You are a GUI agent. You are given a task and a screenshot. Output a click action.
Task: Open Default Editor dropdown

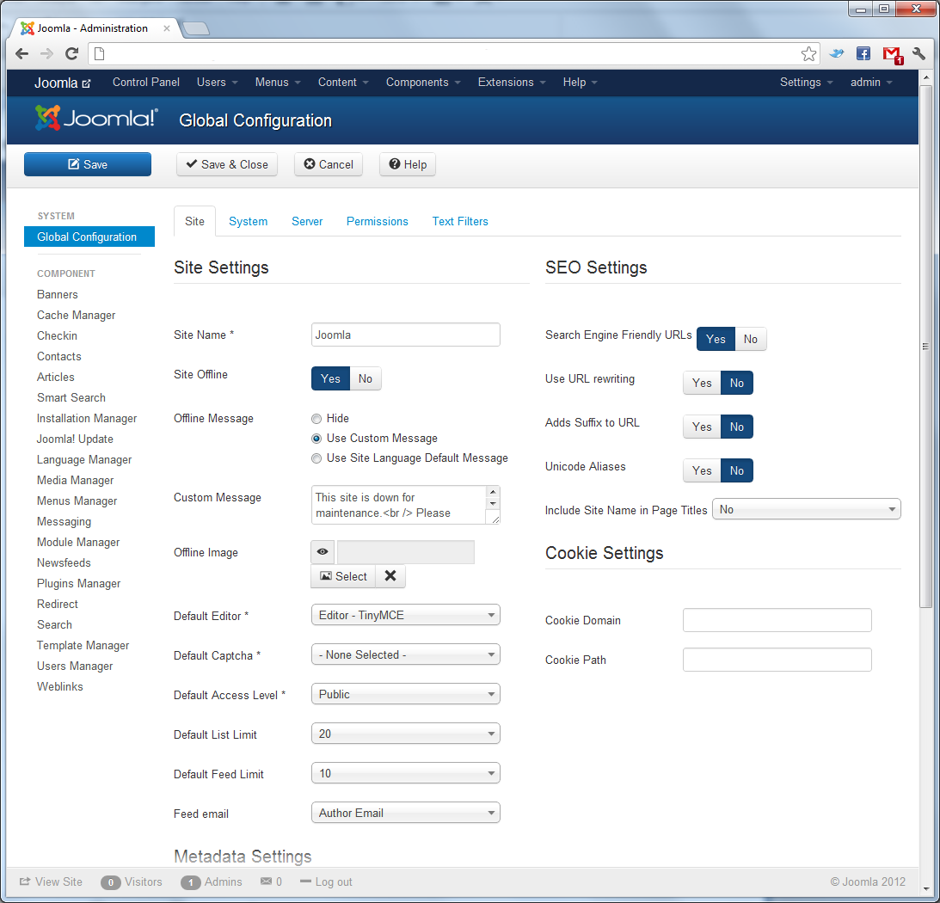406,615
